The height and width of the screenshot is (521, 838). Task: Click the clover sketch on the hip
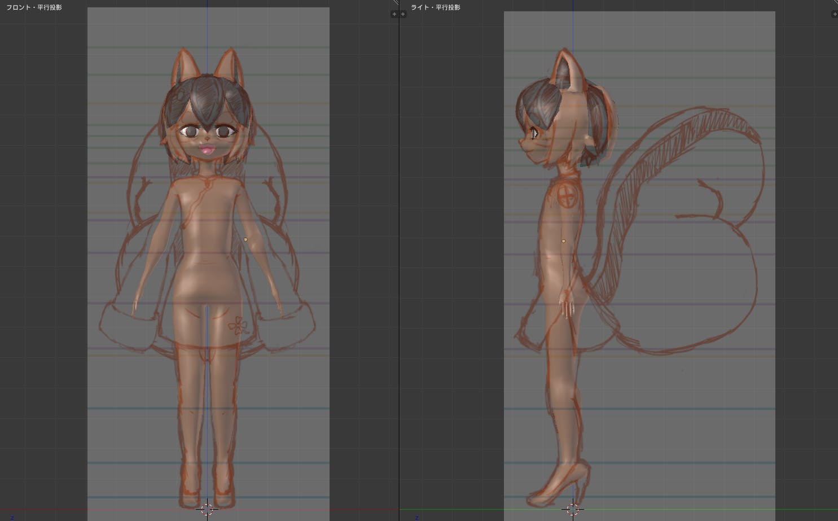pos(238,326)
